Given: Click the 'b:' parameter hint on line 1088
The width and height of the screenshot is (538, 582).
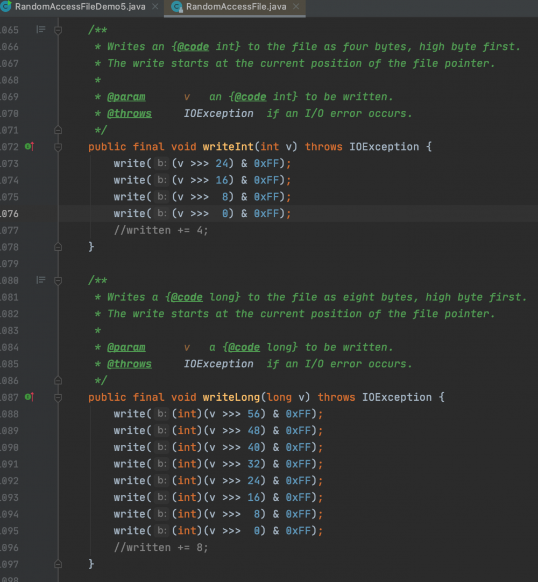Looking at the screenshot, I should tap(161, 414).
